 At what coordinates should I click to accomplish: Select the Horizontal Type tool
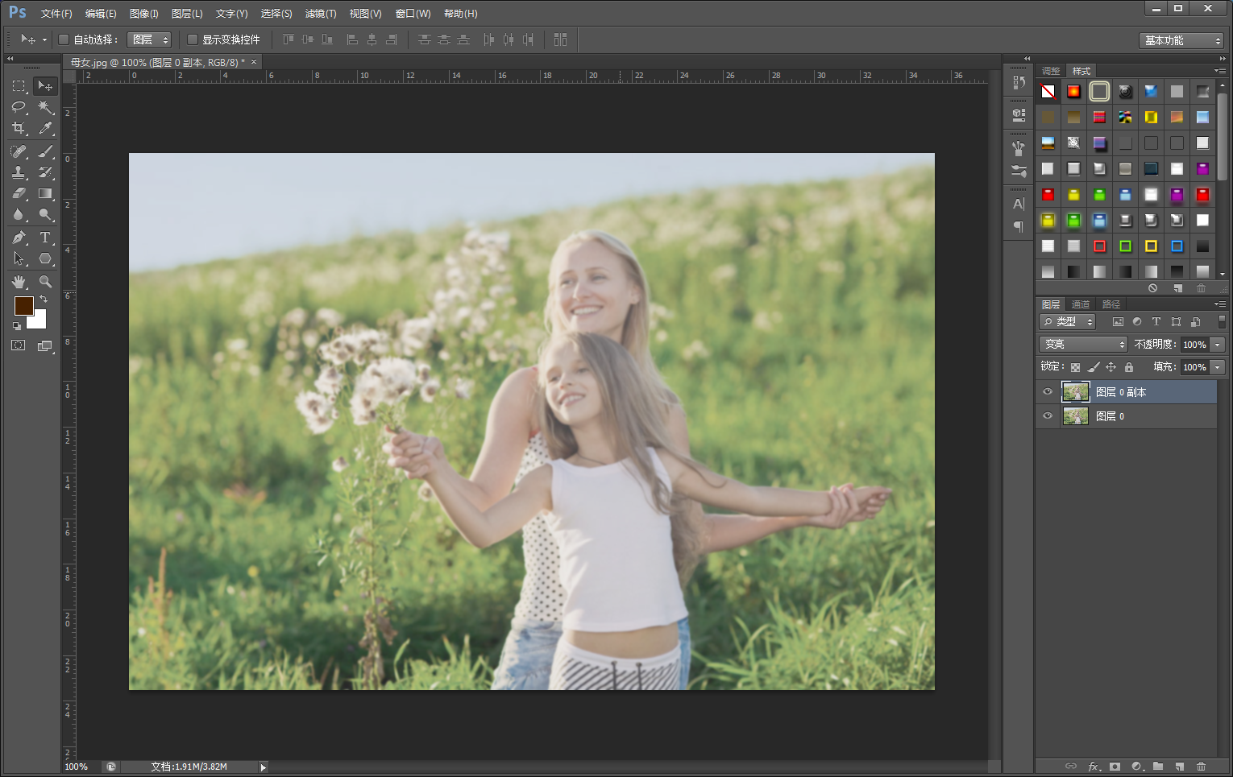45,238
